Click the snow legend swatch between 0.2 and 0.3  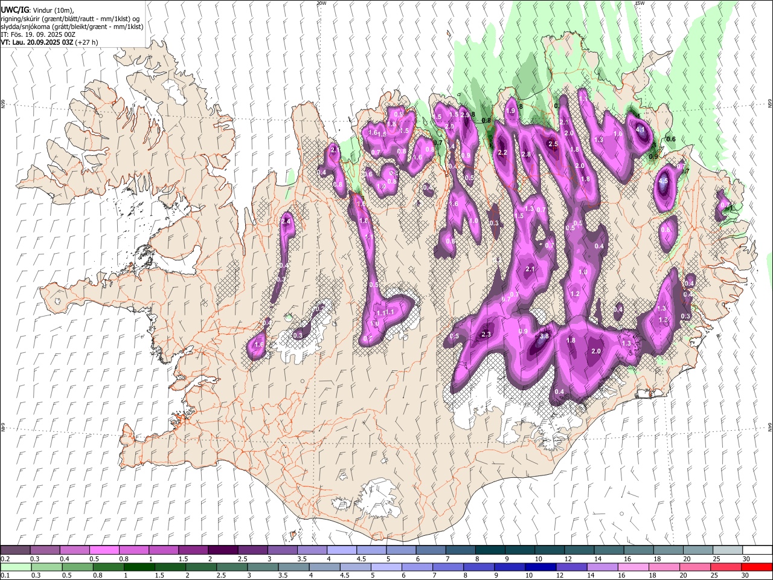(x=16, y=550)
